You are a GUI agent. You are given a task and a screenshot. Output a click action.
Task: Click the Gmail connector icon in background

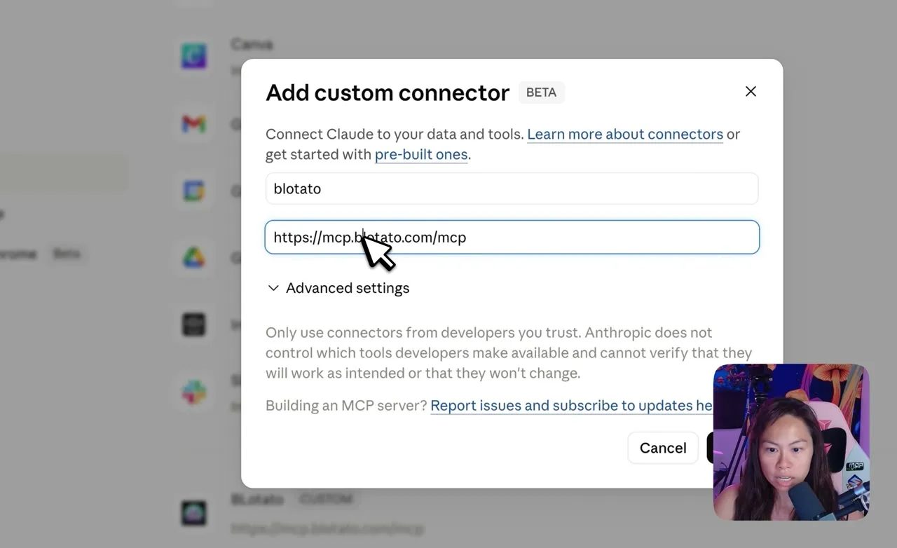pos(193,124)
